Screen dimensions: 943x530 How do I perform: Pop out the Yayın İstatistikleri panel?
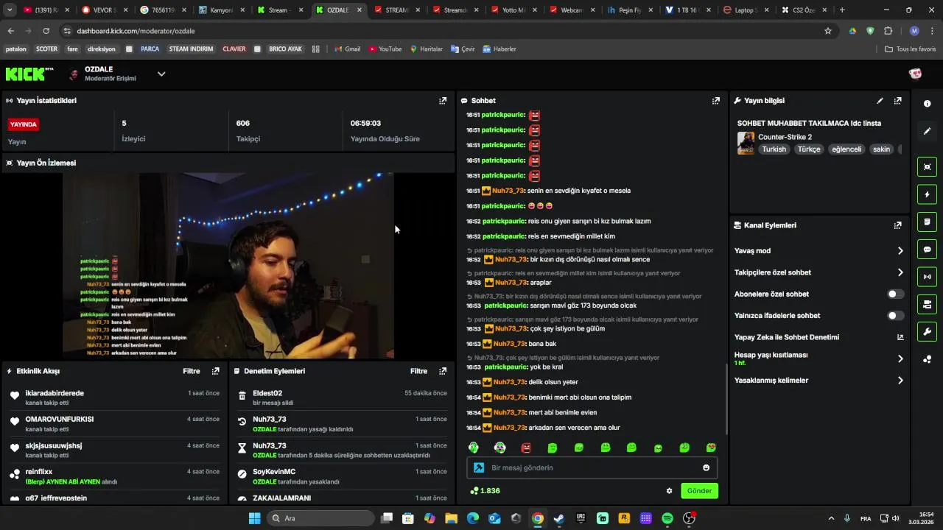(x=443, y=101)
